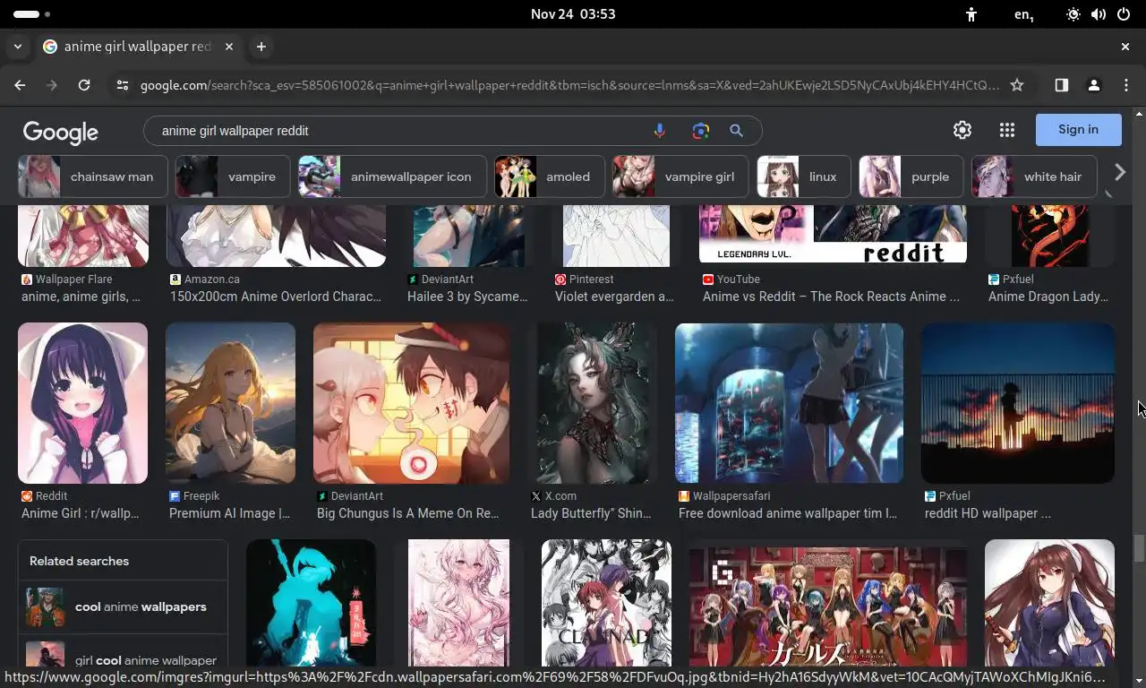Viewport: 1146px width, 688px height.
Task: Open Chrome three-dot menu
Action: click(1126, 85)
